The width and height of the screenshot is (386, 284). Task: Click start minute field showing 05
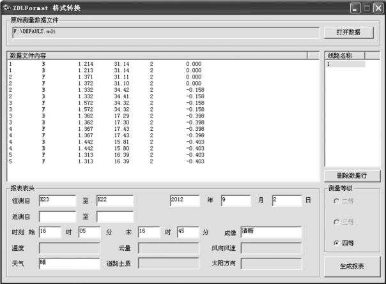click(x=89, y=232)
